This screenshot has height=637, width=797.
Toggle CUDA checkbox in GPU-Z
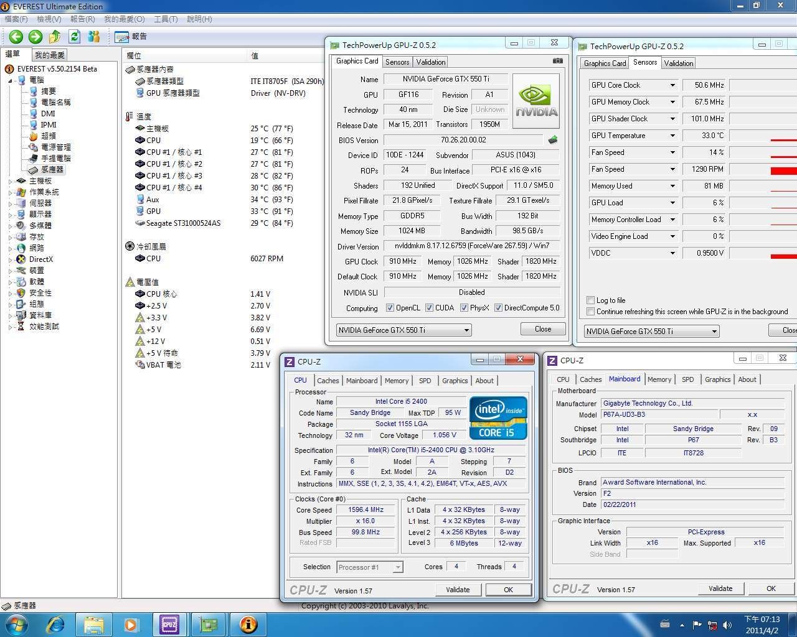click(x=428, y=308)
